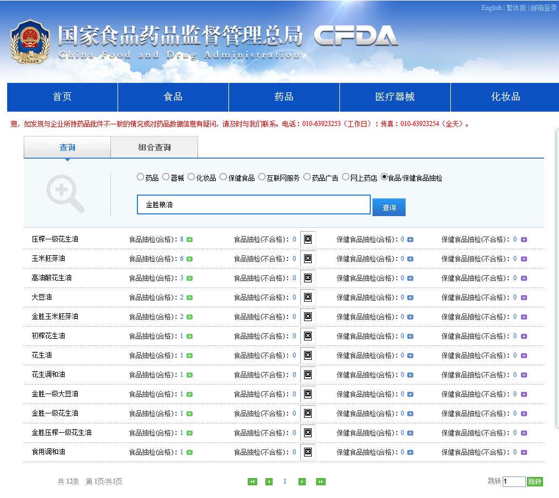Viewport: 559px width, 498px height.
Task: Click the X box icon in 大豆油 row
Action: point(308,297)
